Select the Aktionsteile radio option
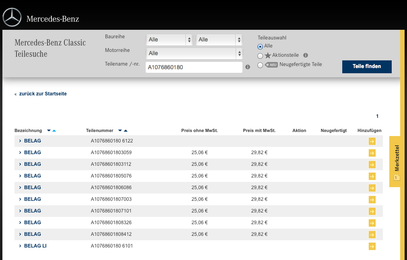The width and height of the screenshot is (407, 260). coord(260,56)
